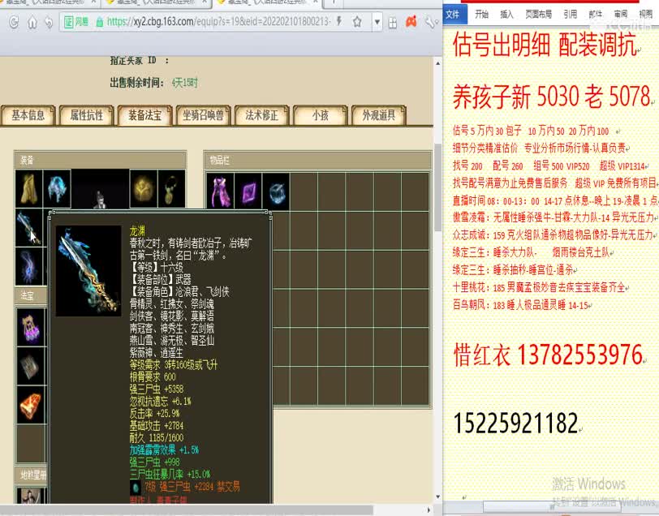Click the 十里桃花 line in Word document
The height and width of the screenshot is (516, 659).
click(x=539, y=287)
